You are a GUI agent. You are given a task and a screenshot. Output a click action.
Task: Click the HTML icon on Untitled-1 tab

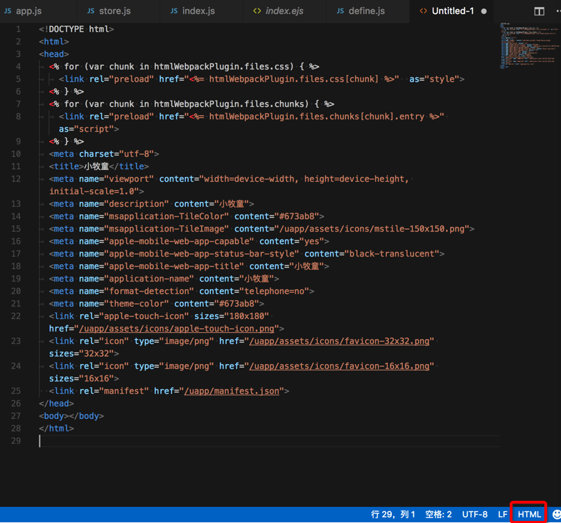pyautogui.click(x=423, y=11)
